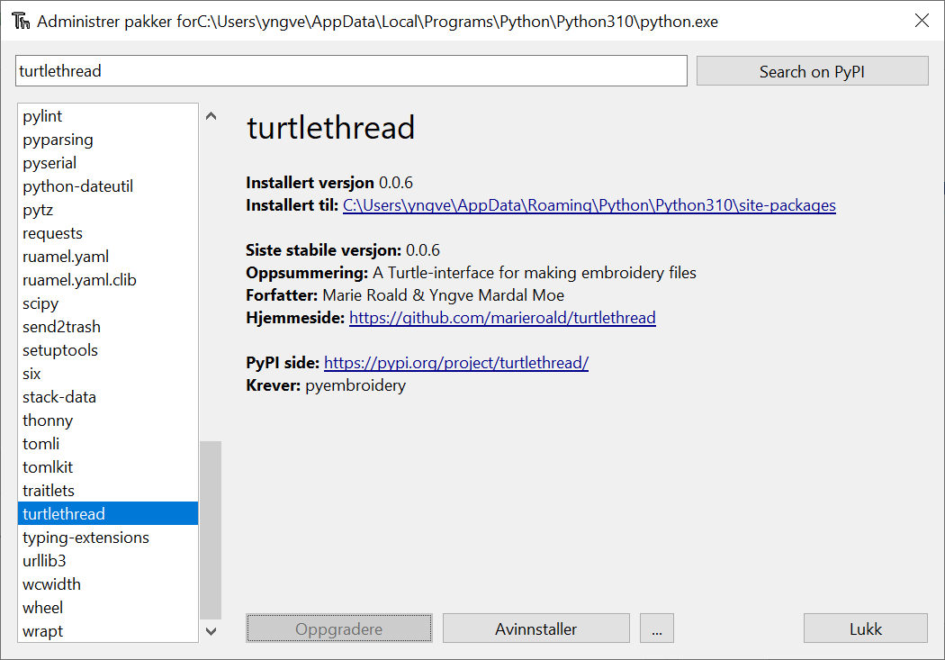Viewport: 945px width, 660px height.
Task: Click the Oppgradere button
Action: tap(338, 628)
